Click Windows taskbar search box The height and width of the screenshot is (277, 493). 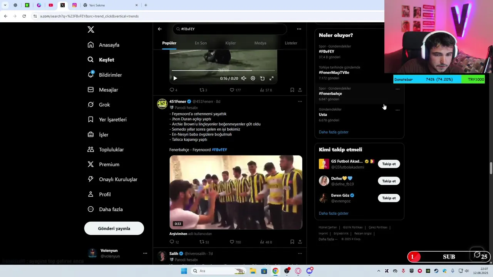[218, 271]
